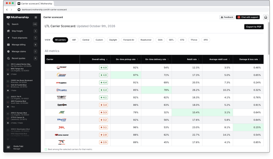
Task: Click the 4.9 overall rating badge
Action: (103, 68)
